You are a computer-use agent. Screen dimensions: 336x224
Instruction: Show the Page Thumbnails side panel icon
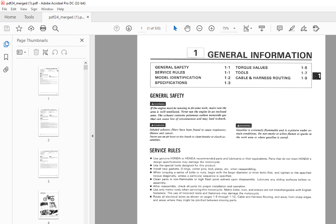pyautogui.click(x=6, y=44)
